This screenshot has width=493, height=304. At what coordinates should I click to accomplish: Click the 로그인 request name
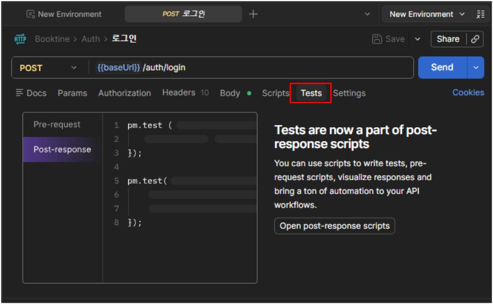[x=124, y=39]
